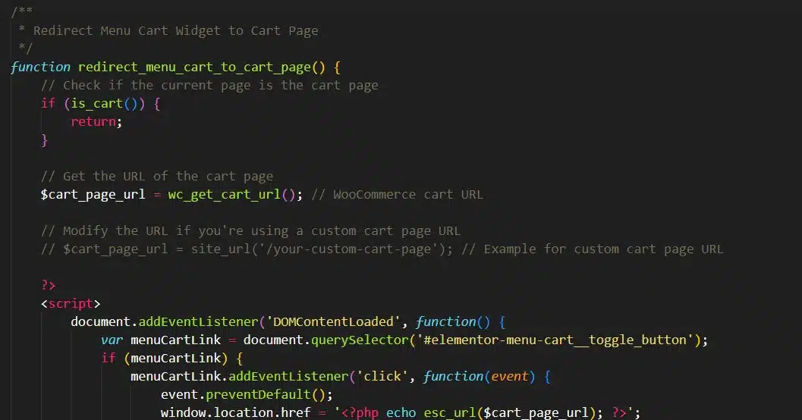Click the function name redirect_menu_cart_to_cart_page
802x420 pixels.
click(194, 67)
